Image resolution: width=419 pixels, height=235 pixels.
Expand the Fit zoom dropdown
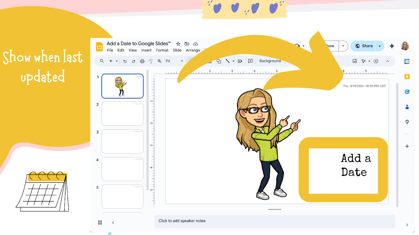[174, 61]
